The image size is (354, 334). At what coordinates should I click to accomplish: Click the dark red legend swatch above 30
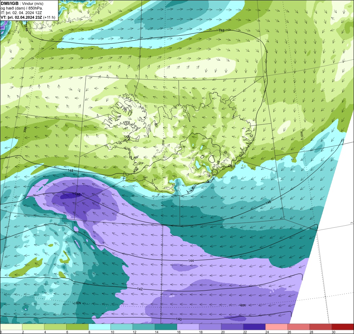click(x=343, y=327)
